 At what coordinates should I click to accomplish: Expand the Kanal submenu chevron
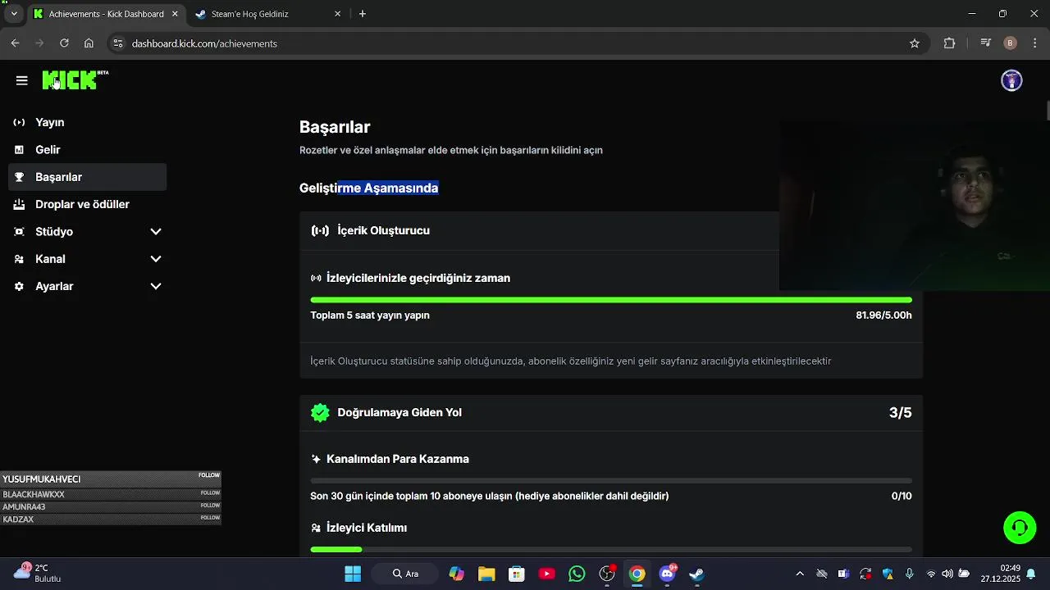tap(156, 259)
